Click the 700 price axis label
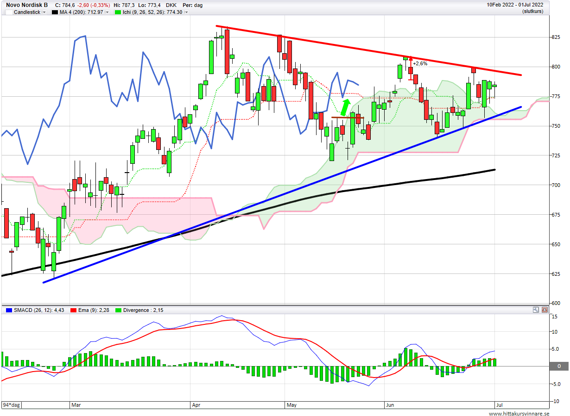 pos(556,185)
